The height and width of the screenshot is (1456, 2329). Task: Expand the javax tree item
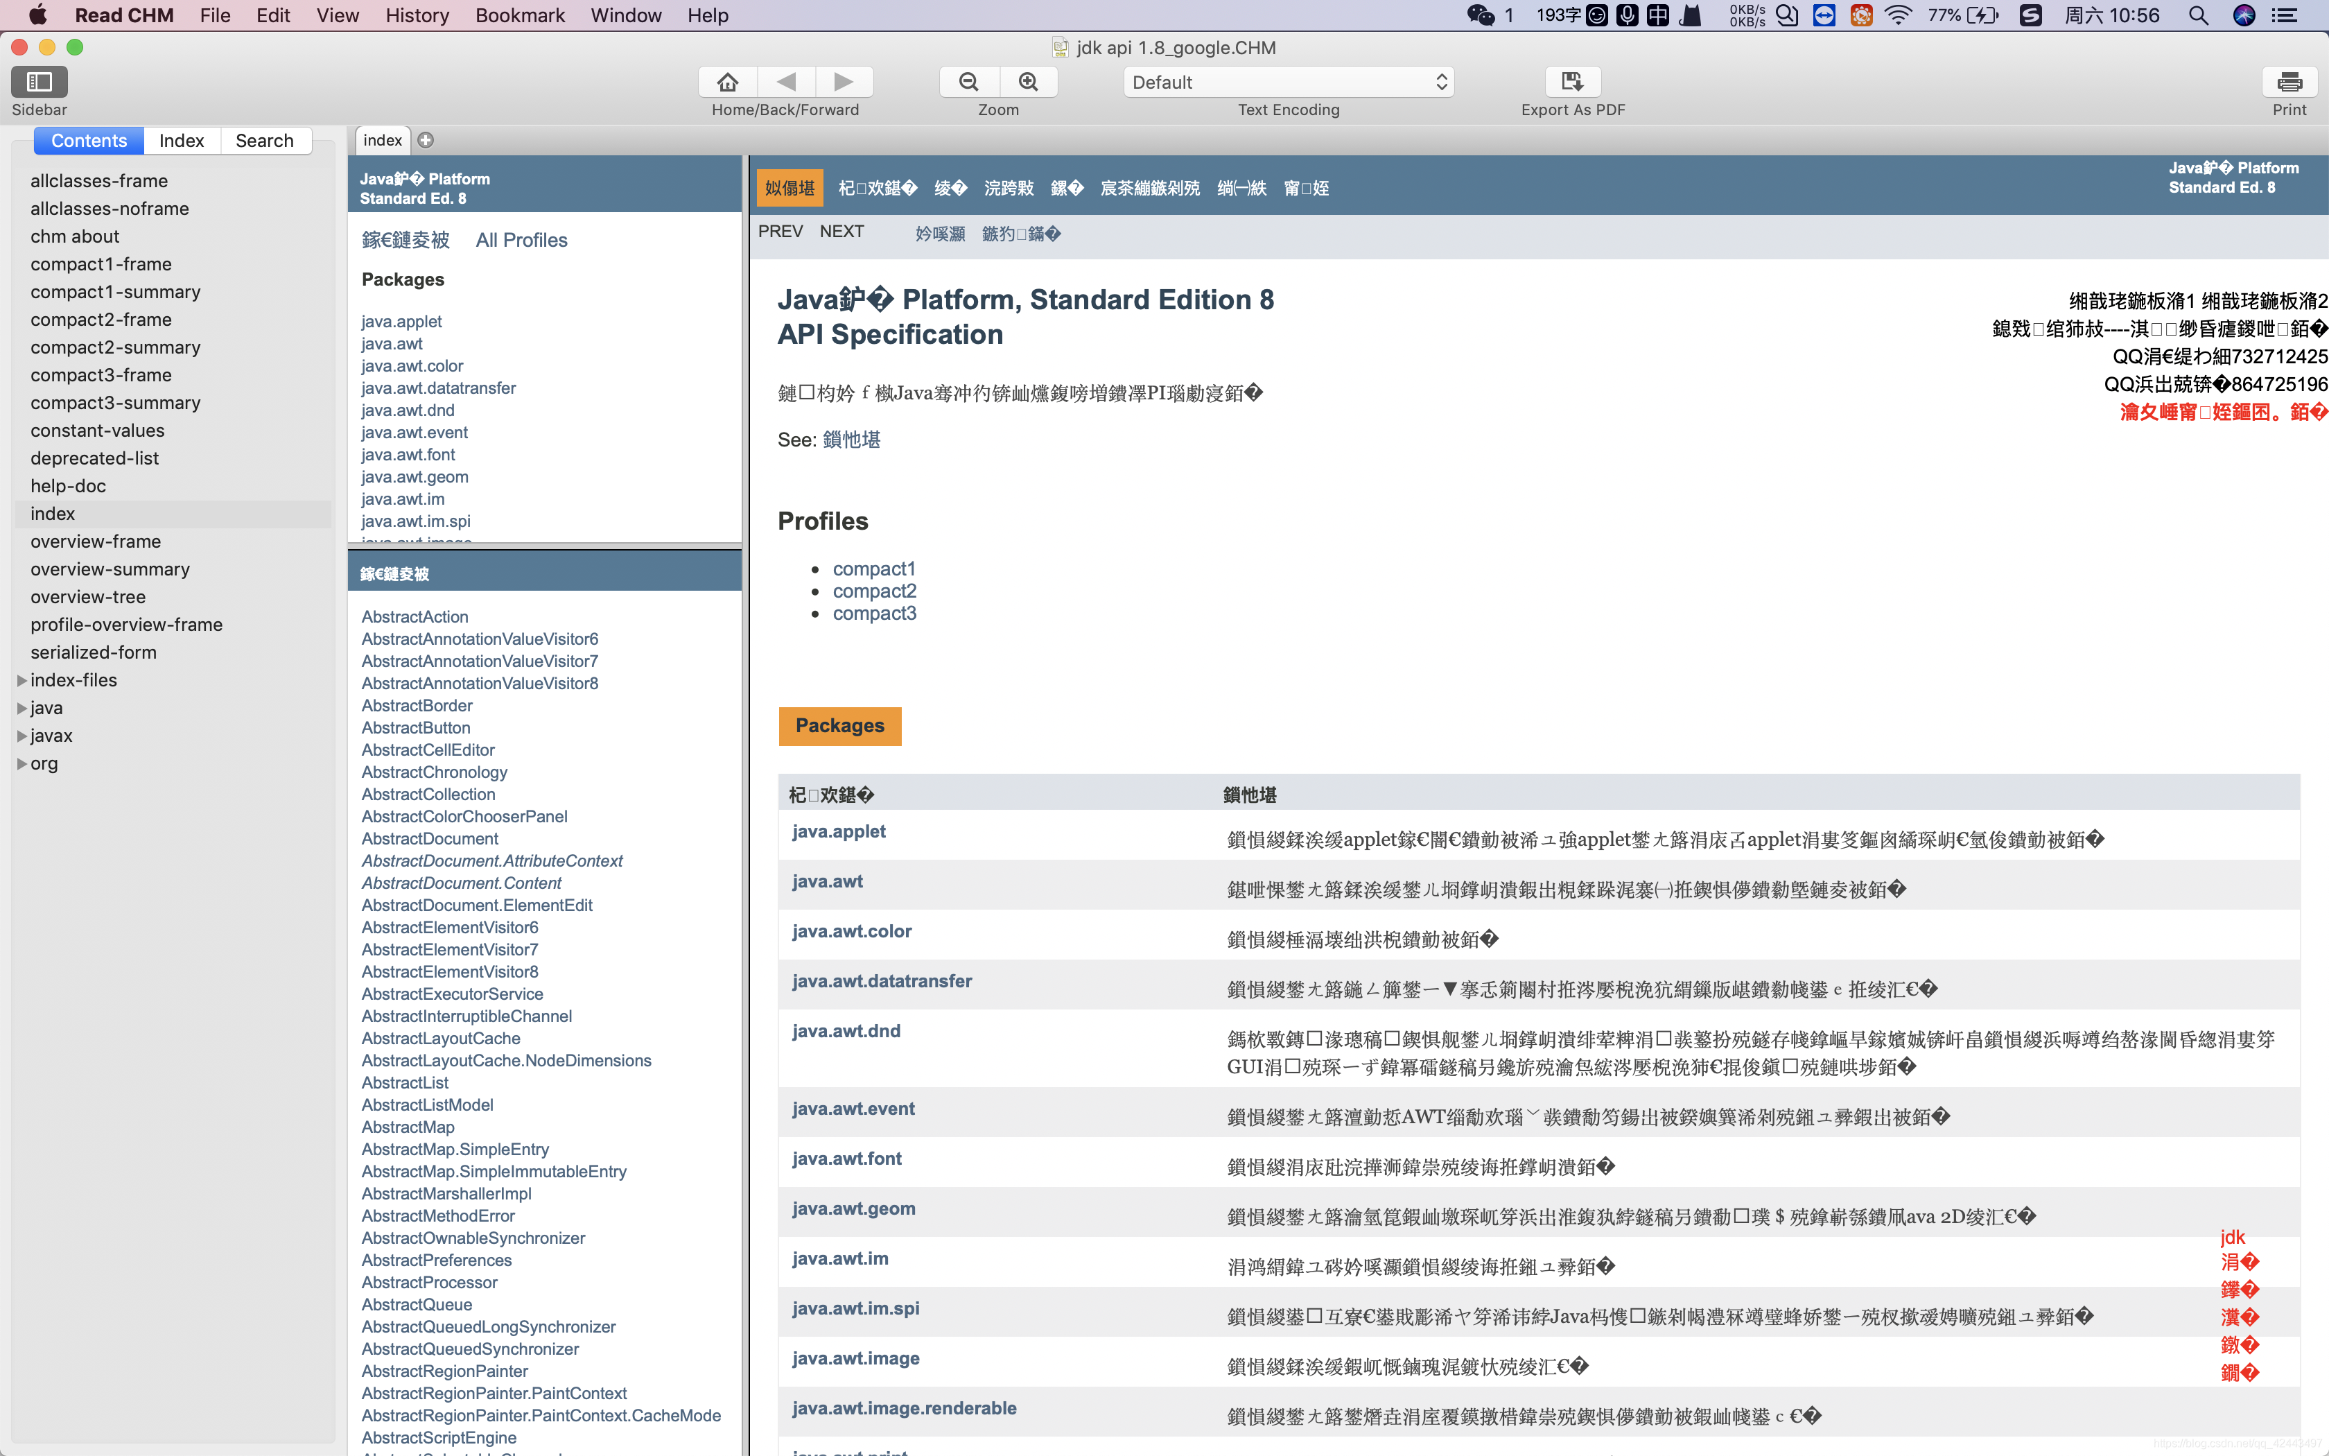click(x=22, y=736)
